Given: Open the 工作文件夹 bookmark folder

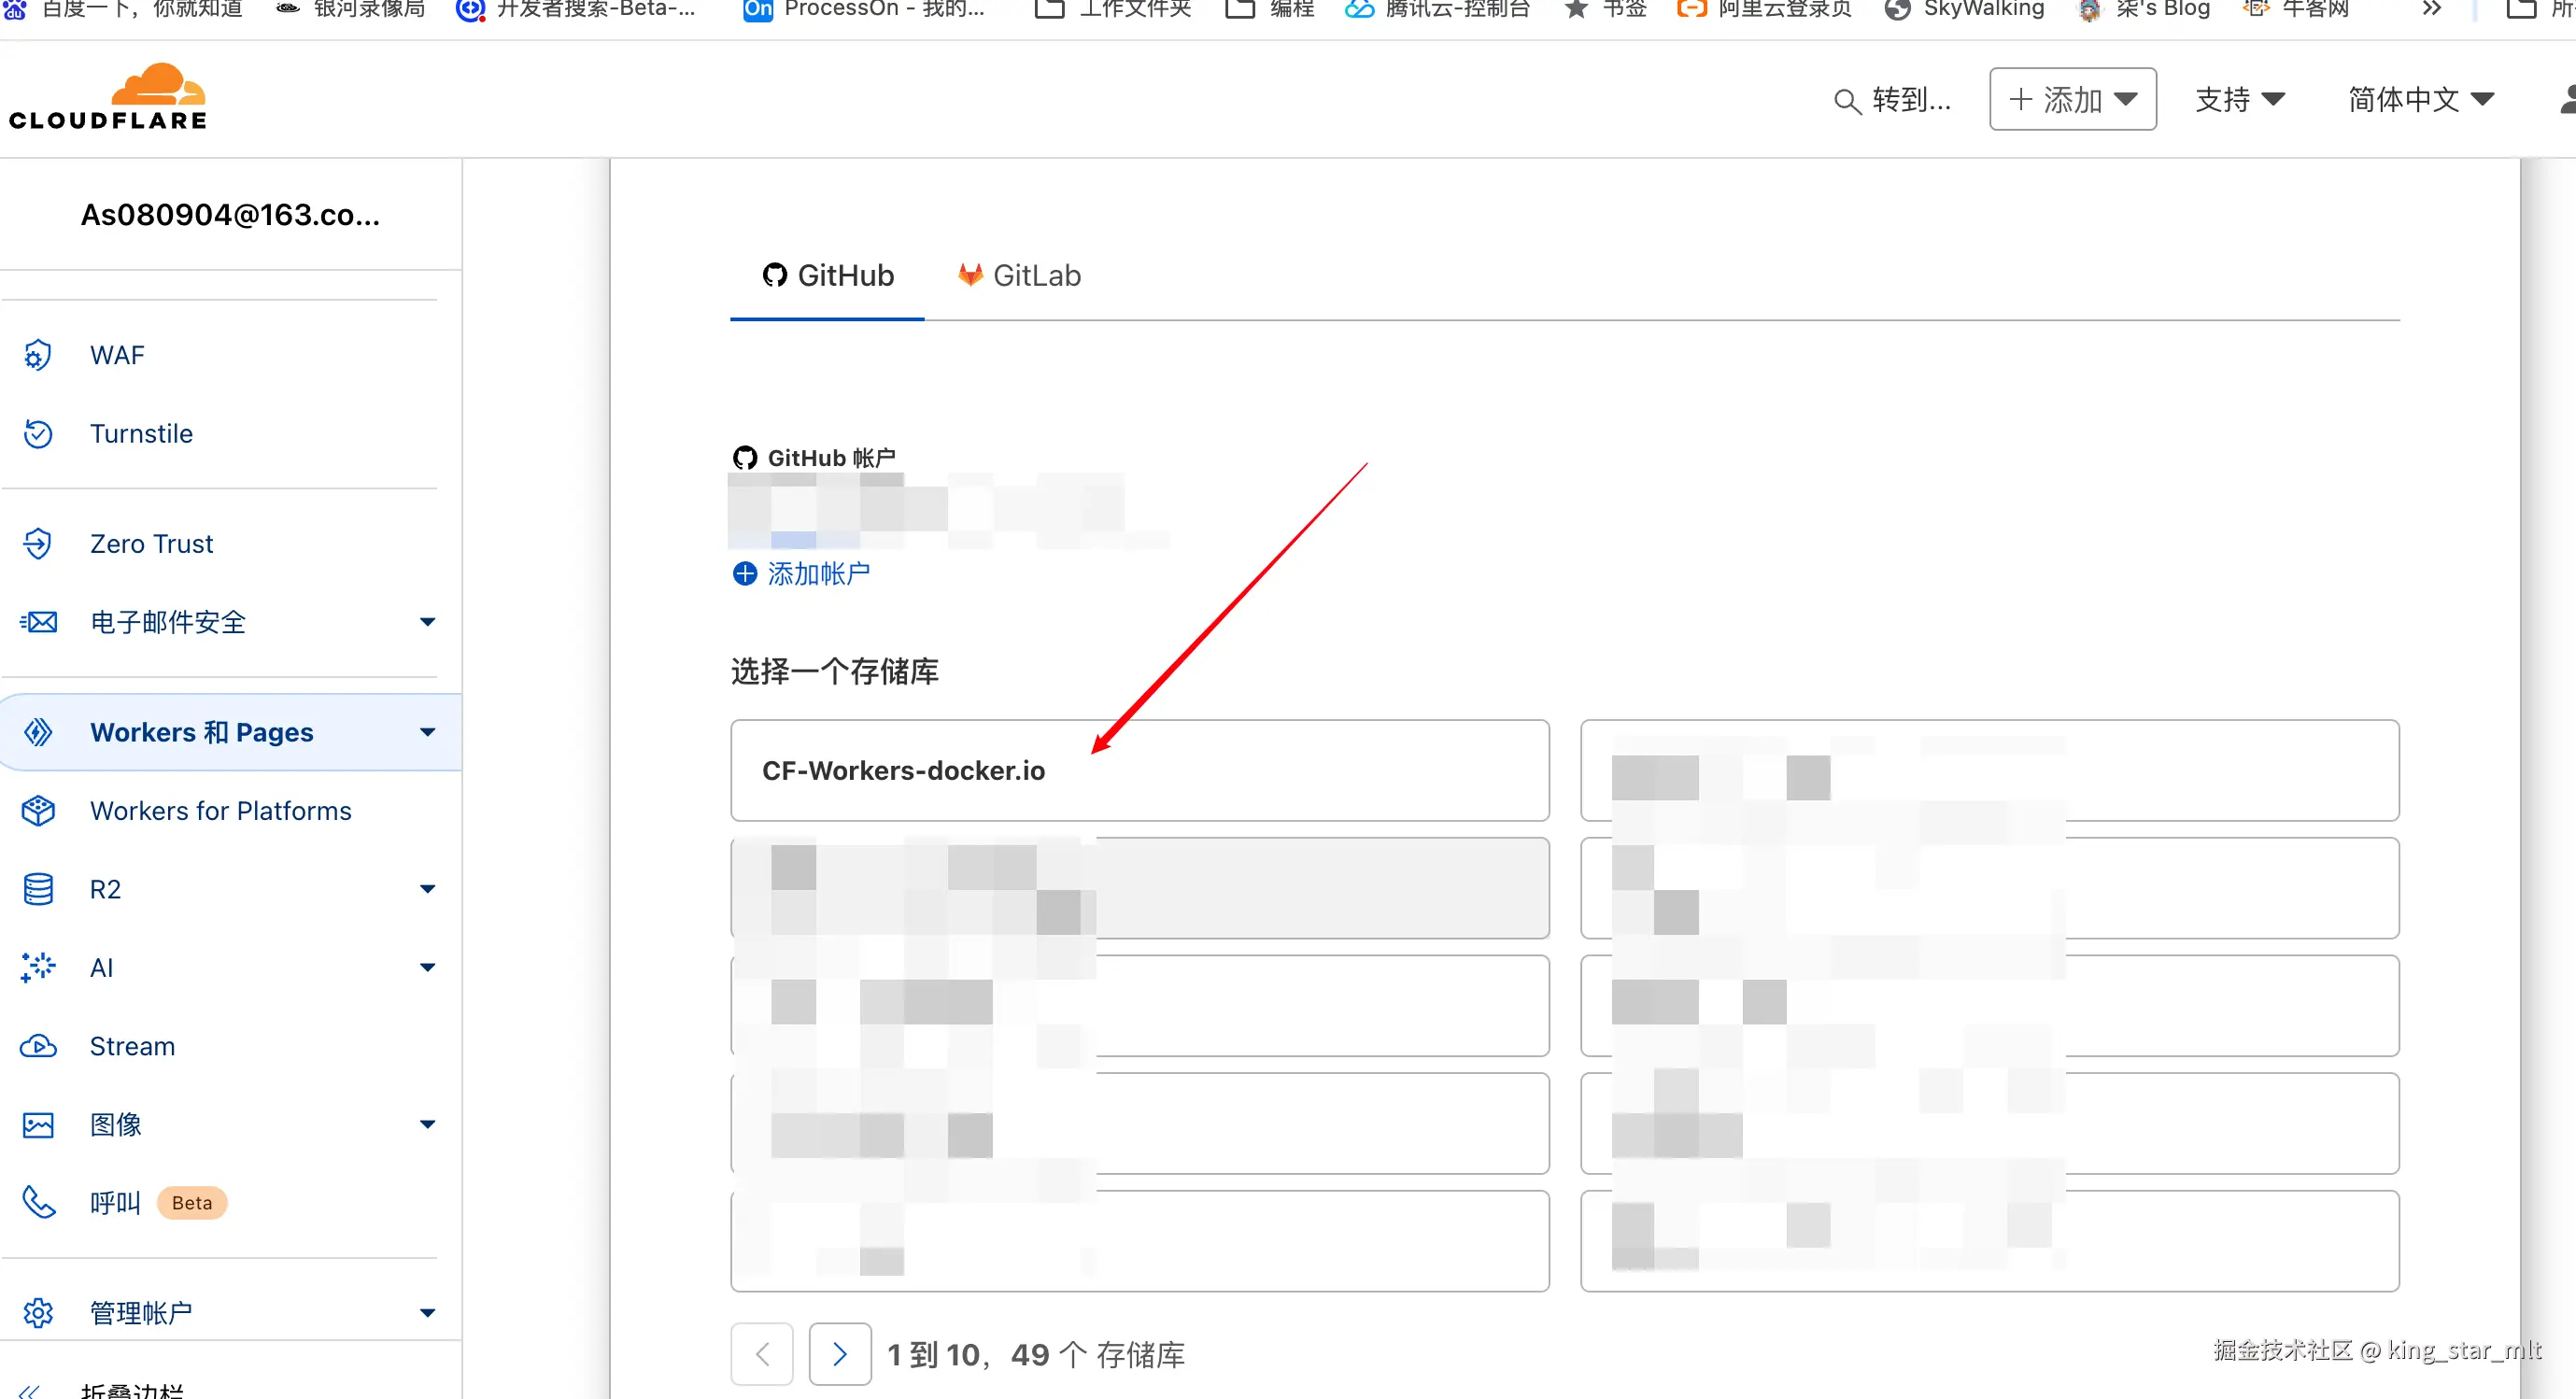Looking at the screenshot, I should pos(1113,10).
